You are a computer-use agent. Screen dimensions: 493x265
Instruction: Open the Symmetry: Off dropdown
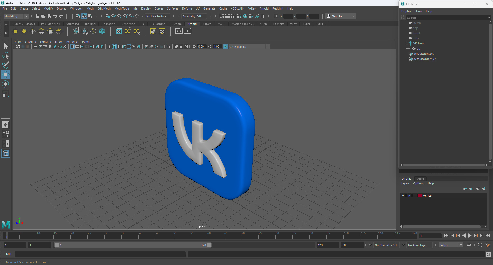[x=194, y=16]
